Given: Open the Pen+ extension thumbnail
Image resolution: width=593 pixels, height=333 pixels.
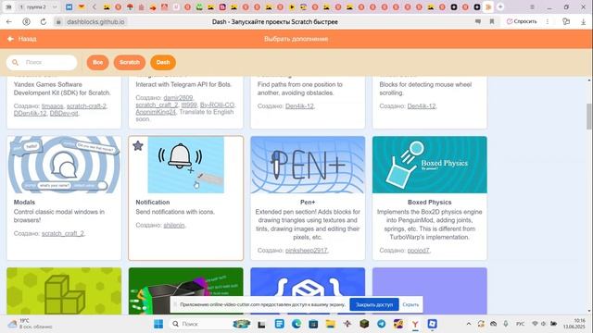Looking at the screenshot, I should tap(308, 165).
